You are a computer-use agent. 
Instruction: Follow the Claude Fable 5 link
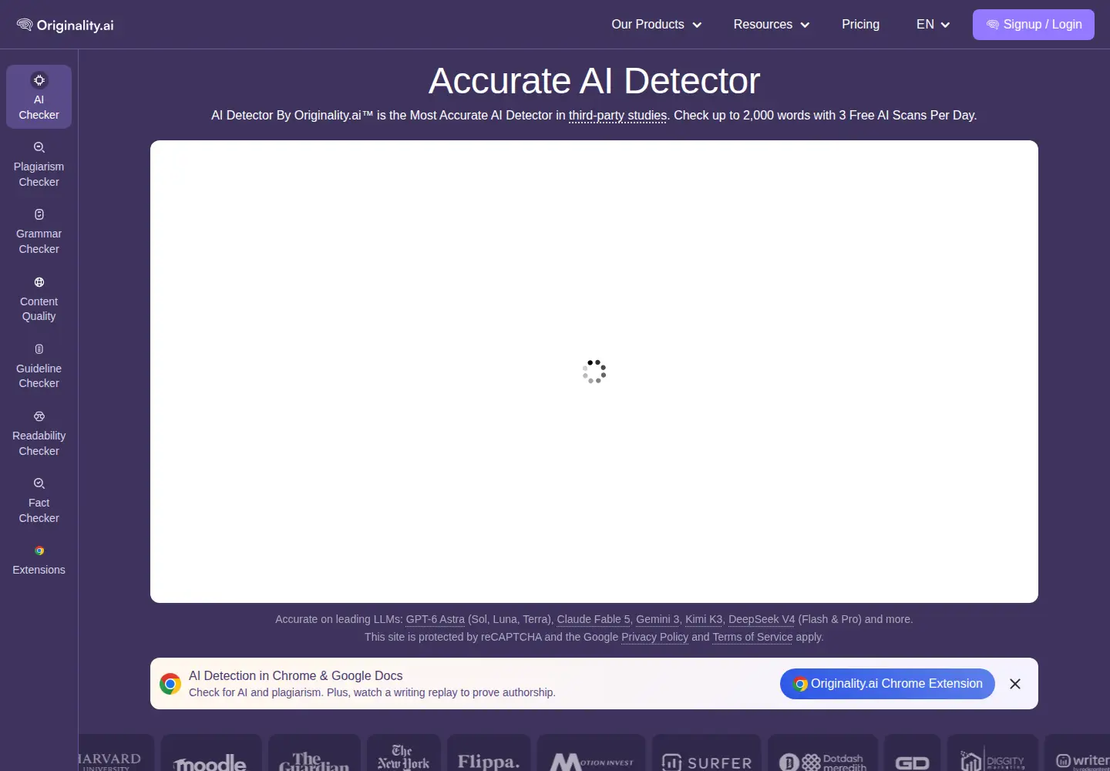tap(593, 619)
